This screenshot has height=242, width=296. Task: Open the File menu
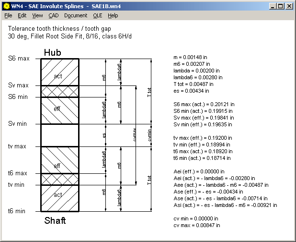tap(9, 15)
